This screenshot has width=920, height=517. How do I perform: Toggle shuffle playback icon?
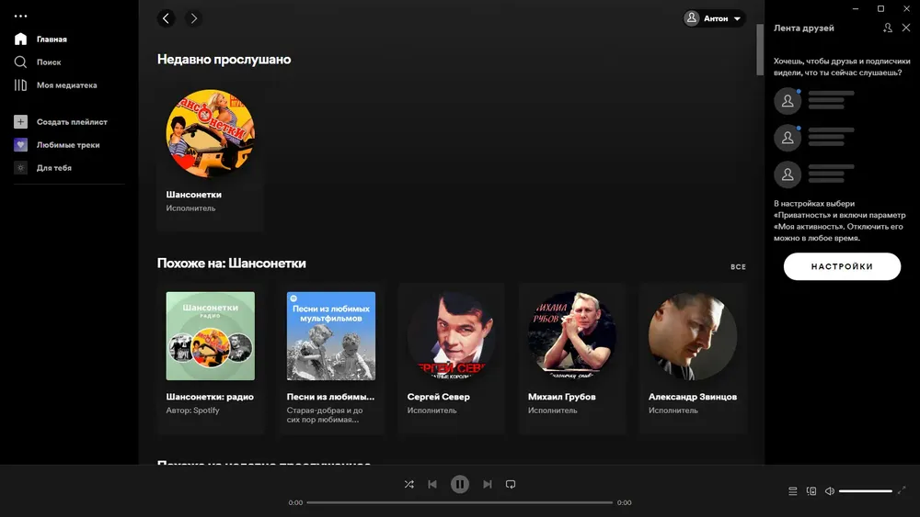[409, 484]
